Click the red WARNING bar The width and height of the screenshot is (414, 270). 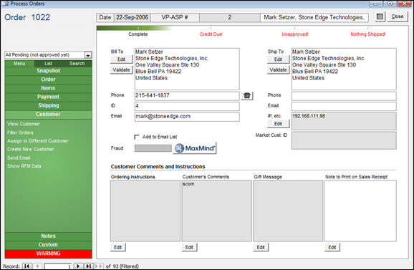[x=48, y=254]
